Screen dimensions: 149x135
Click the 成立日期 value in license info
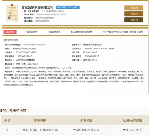pyautogui.click(x=90, y=52)
